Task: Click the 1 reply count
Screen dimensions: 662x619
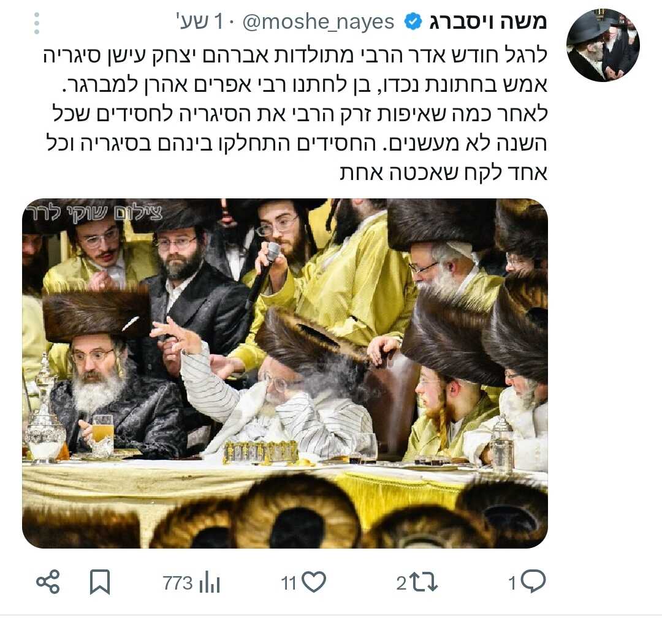Action: point(512,583)
